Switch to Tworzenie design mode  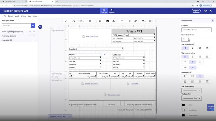tap(104, 11)
